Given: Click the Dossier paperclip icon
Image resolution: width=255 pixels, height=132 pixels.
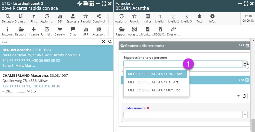Looking at the screenshot, I should pos(173,31).
